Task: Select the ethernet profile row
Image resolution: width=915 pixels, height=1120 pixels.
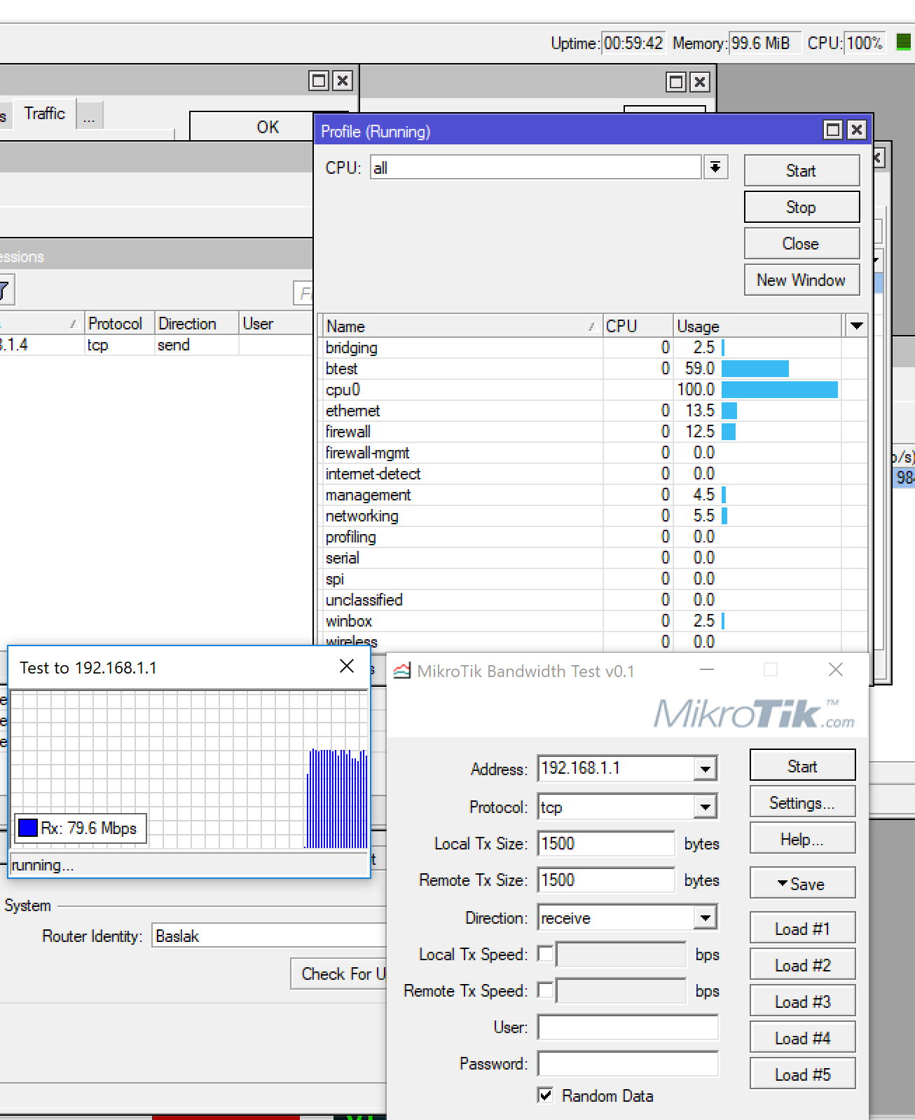Action: (x=593, y=411)
